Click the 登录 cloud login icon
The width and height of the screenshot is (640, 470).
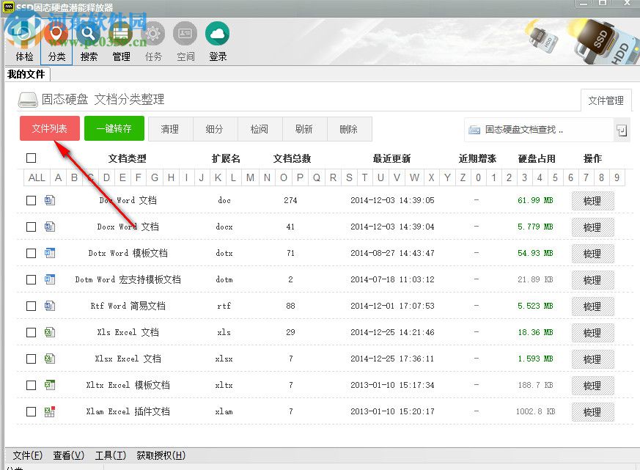[218, 34]
